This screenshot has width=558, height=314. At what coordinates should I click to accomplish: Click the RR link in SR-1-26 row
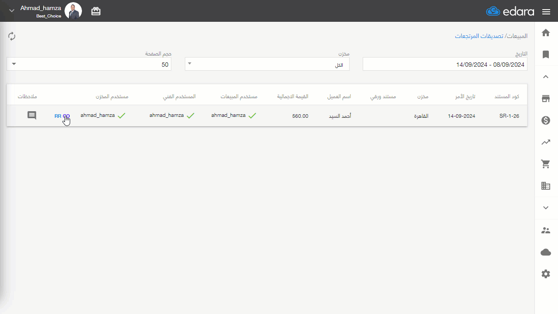[x=58, y=116]
